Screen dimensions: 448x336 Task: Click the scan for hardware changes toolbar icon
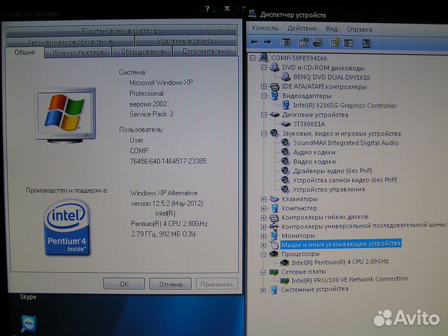366,43
